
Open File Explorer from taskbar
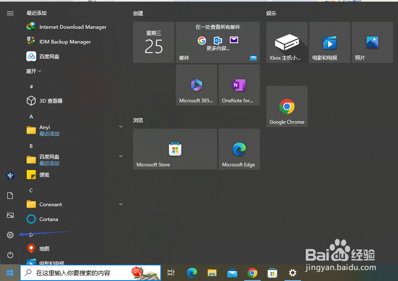[212, 273]
